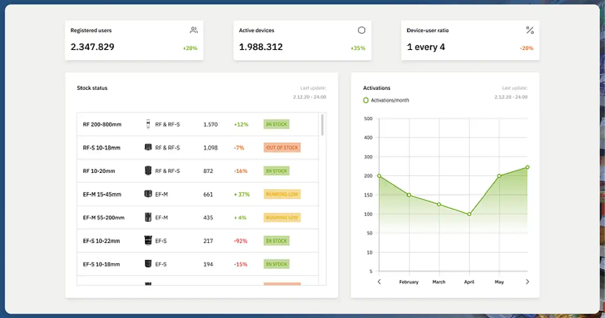Click the 194 quantity value
The height and width of the screenshot is (318, 605).
(x=208, y=264)
